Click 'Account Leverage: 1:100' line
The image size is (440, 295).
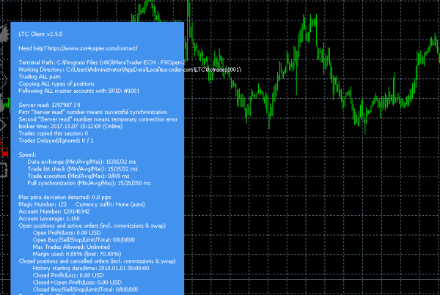pos(49,219)
